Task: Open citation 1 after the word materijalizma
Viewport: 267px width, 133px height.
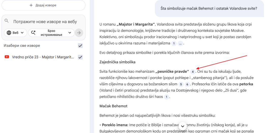Action: click(174, 43)
